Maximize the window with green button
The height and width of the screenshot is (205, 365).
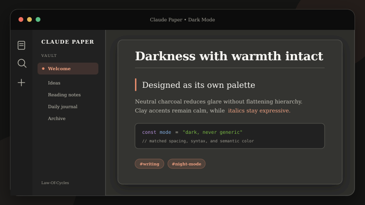(38, 19)
